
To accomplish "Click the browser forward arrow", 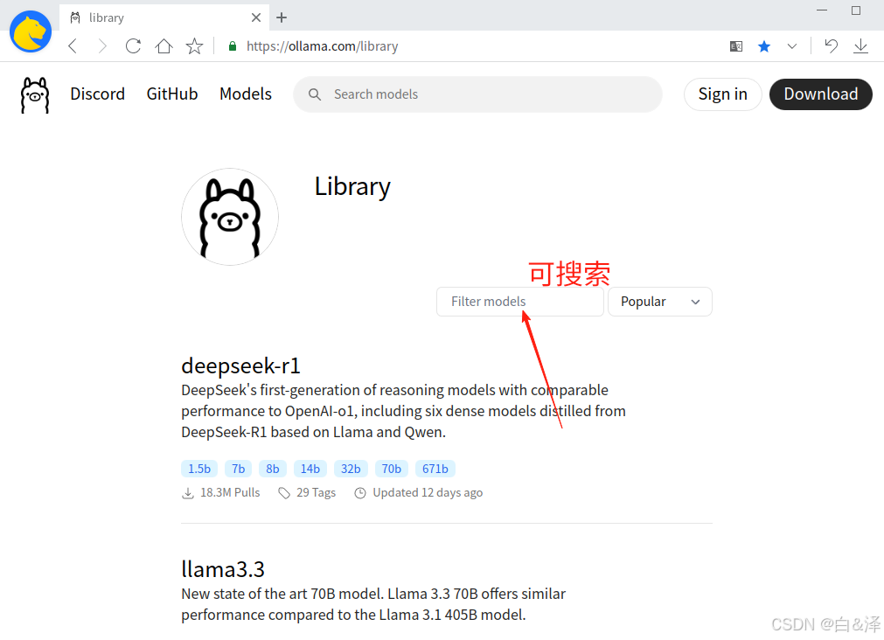I will (102, 46).
